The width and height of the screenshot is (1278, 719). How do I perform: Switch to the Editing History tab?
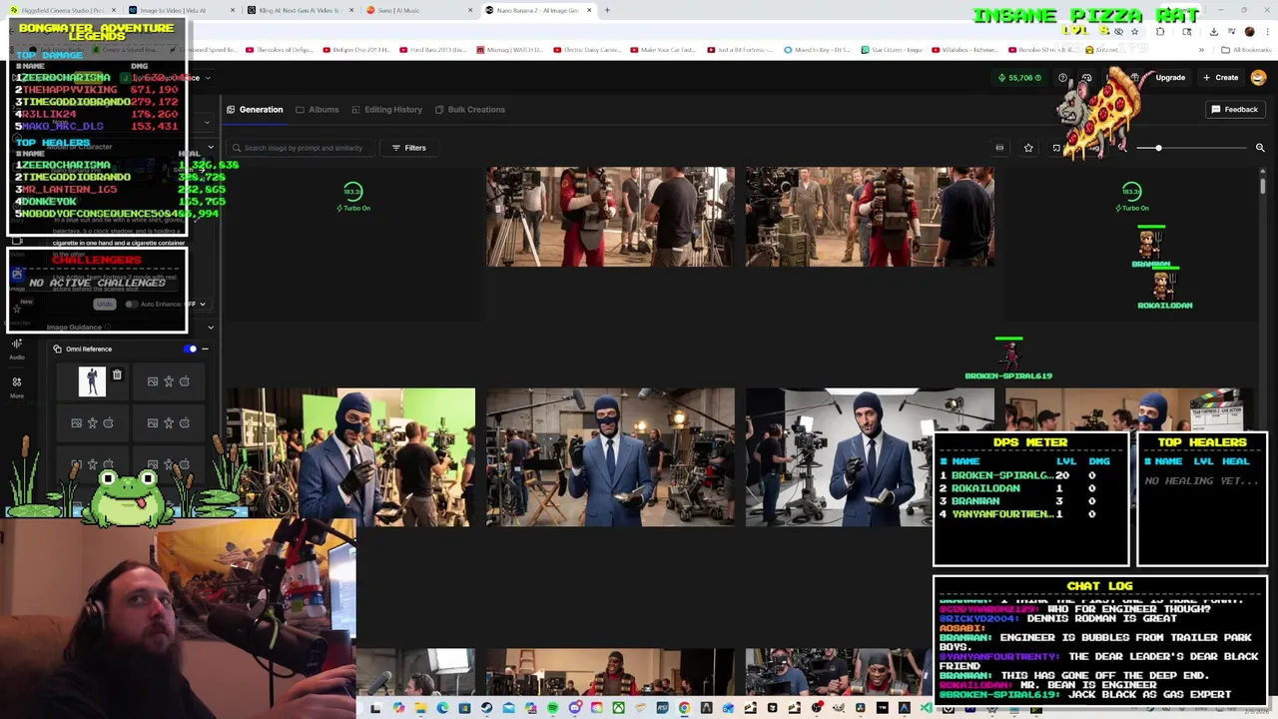coord(386,110)
